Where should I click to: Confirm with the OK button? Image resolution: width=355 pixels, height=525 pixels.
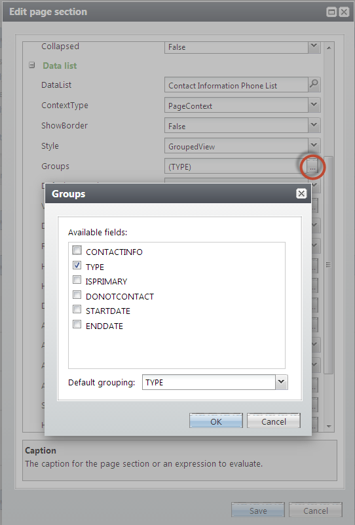[215, 421]
